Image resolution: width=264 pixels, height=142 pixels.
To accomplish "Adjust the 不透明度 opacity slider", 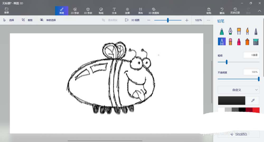I will 259,79.
